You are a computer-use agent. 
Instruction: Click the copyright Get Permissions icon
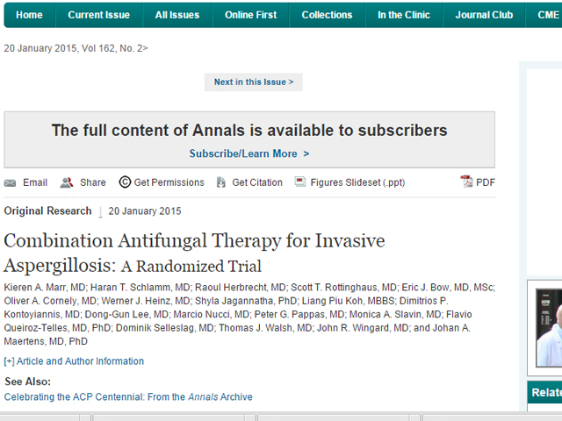point(125,182)
